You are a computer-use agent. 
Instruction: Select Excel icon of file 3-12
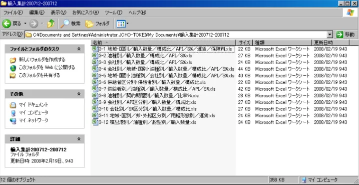pos(95,122)
